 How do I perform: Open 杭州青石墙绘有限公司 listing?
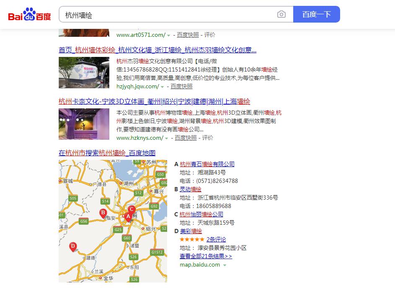click(x=207, y=164)
